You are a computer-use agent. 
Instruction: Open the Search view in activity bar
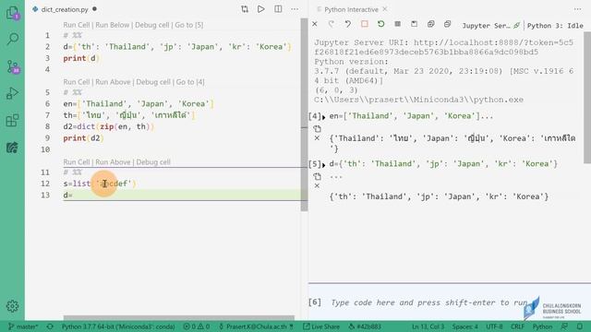pos(12,39)
